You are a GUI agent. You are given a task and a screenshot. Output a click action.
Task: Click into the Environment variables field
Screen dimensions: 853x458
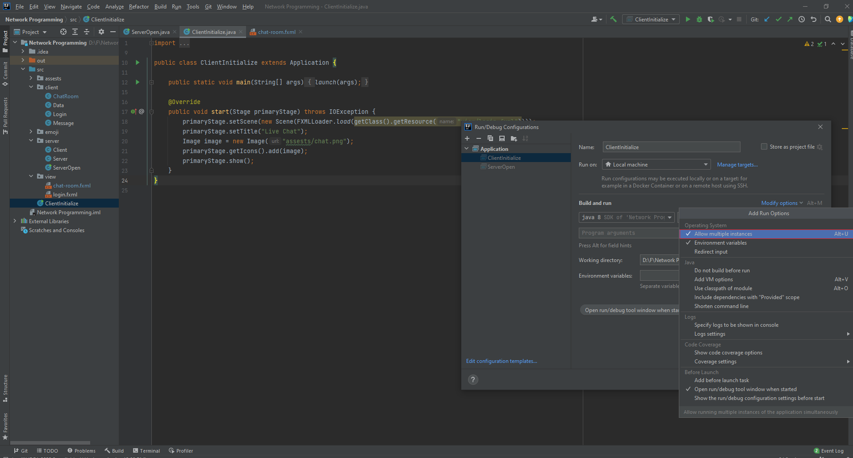(x=660, y=275)
